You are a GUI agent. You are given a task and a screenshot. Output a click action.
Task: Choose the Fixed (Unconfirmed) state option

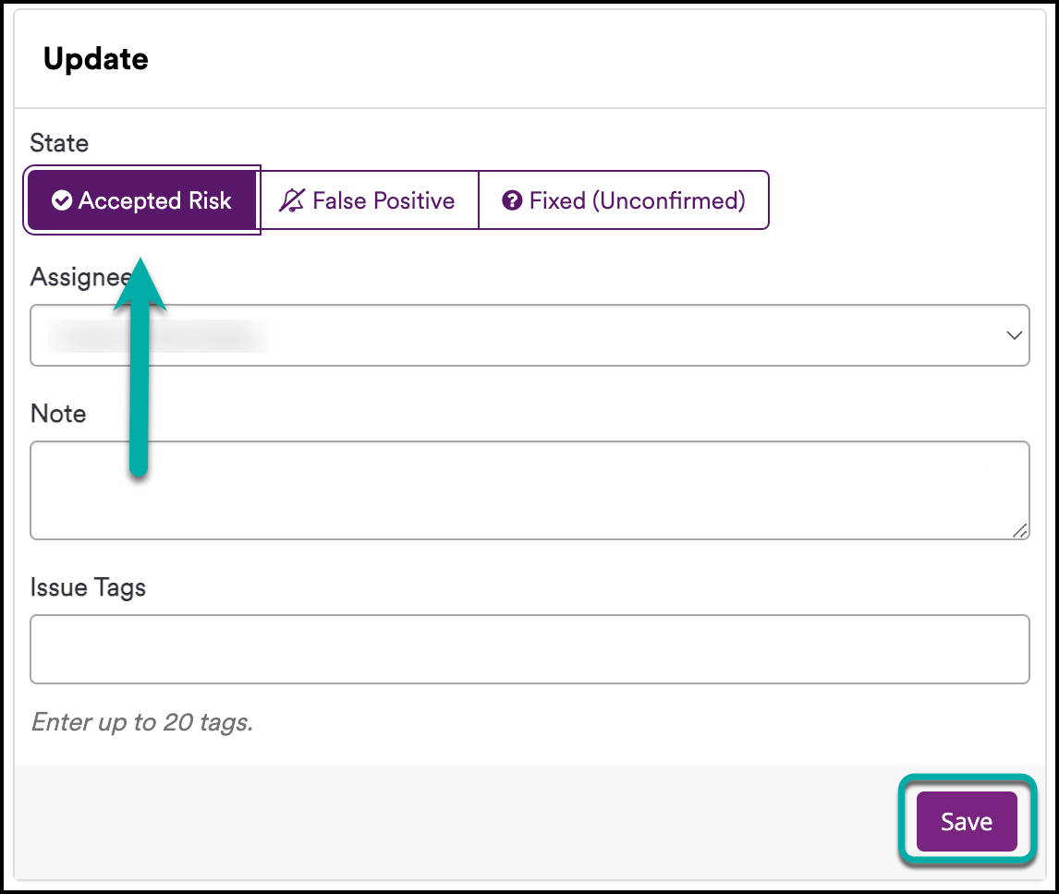(624, 200)
